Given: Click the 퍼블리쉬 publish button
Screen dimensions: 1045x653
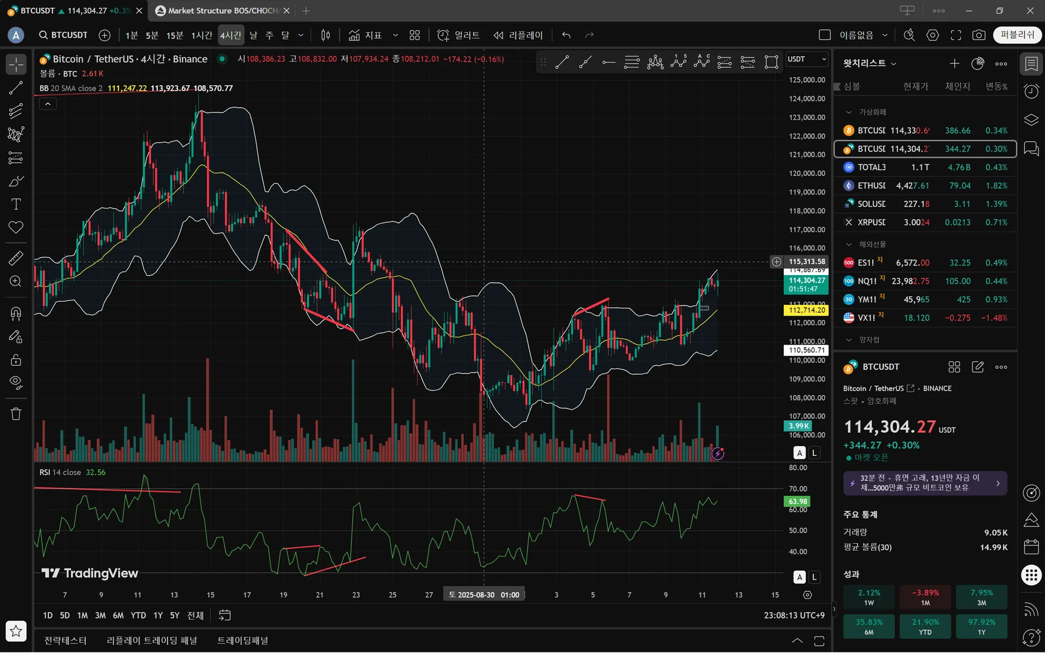Looking at the screenshot, I should pos(1017,35).
